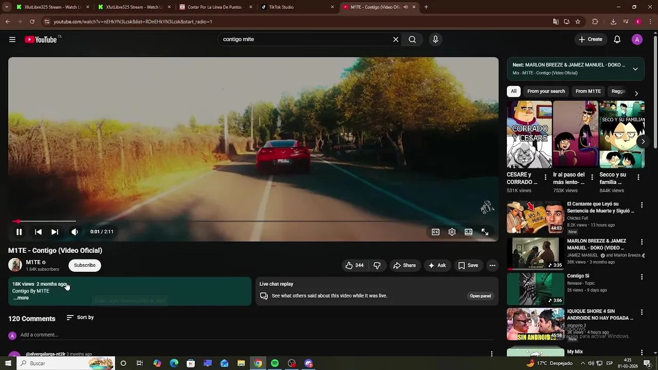The width and height of the screenshot is (658, 370).
Task: Click the taskbar Buscar search box
Action: click(65, 363)
